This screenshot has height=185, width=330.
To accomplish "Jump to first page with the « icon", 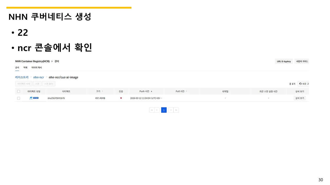I will (x=152, y=110).
